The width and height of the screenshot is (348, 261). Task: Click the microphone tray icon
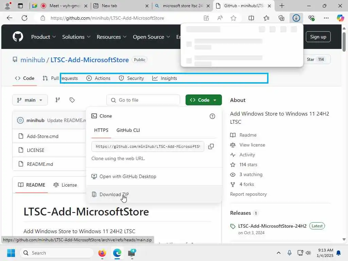pyautogui.click(x=289, y=253)
